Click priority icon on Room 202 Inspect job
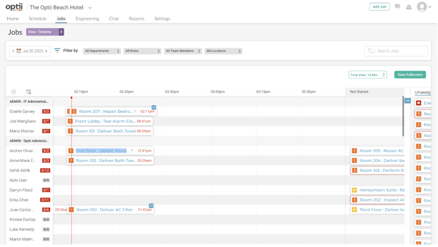Screen dimensions: 438x247 coord(355,200)
